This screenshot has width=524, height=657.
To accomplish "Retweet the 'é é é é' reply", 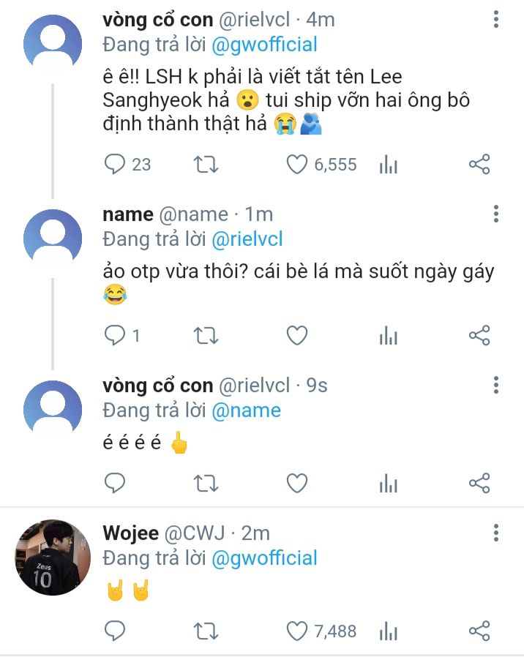I will pos(206,483).
